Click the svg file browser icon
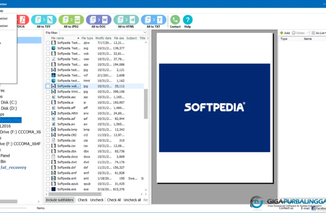326x213 pixels. point(53,48)
